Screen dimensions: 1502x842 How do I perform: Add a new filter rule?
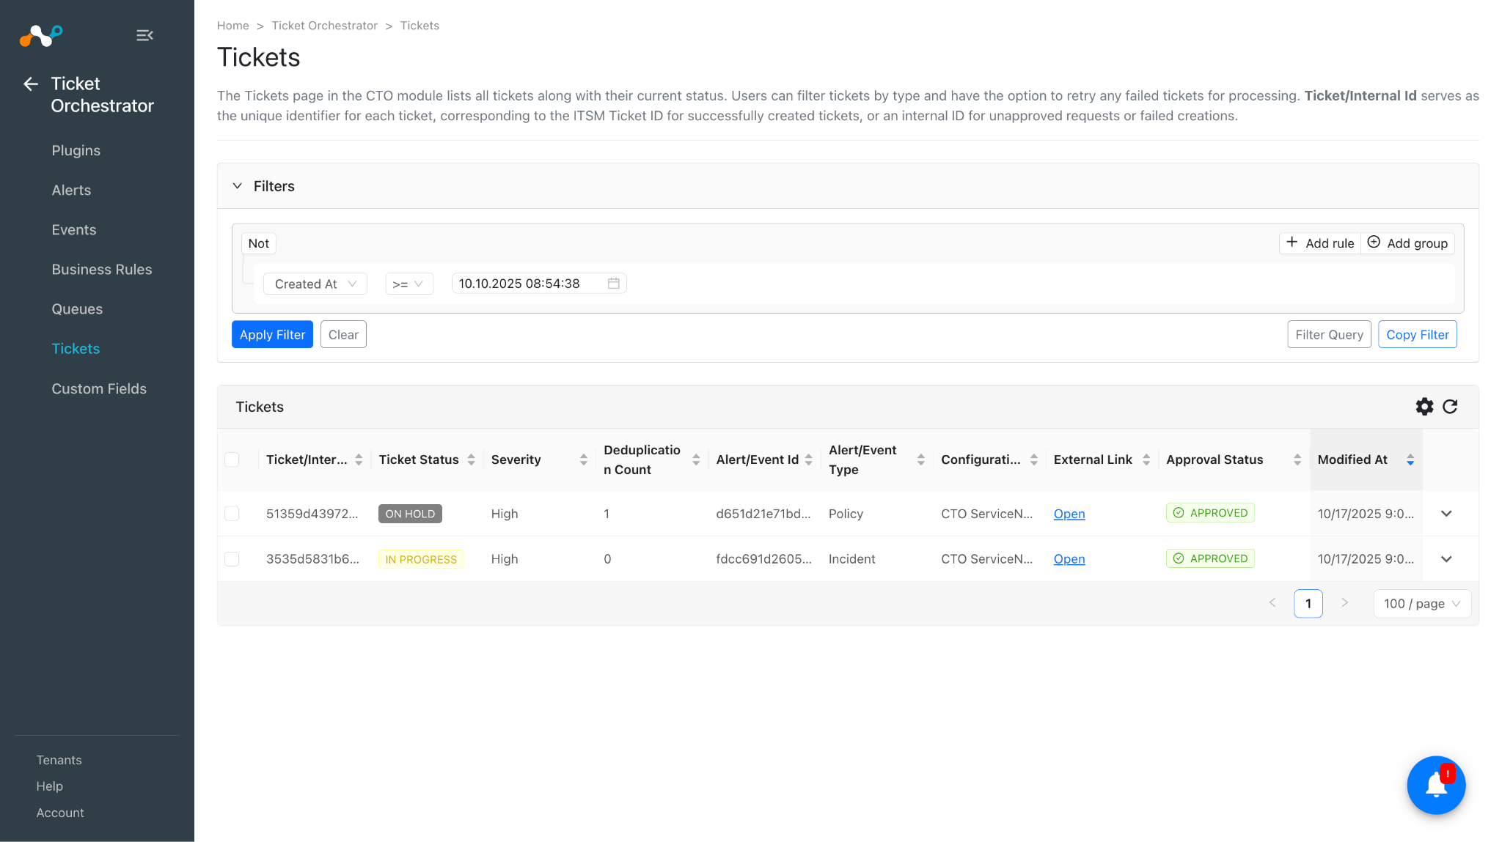(1320, 243)
